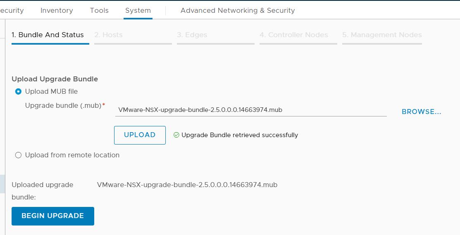Image resolution: width=460 pixels, height=235 pixels.
Task: Click the green success checkmark icon
Action: [x=176, y=135]
